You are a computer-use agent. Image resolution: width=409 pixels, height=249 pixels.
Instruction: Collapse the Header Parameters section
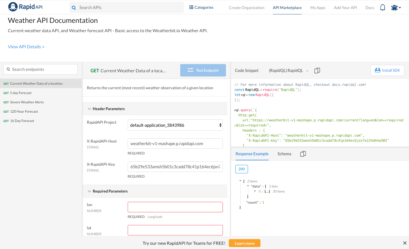[89, 108]
